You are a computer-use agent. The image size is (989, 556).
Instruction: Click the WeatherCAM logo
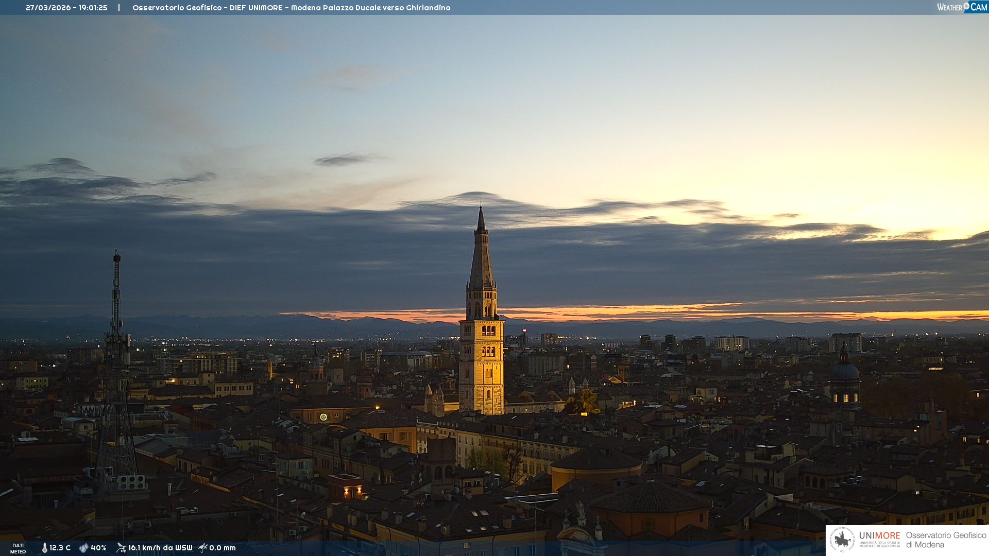click(962, 7)
